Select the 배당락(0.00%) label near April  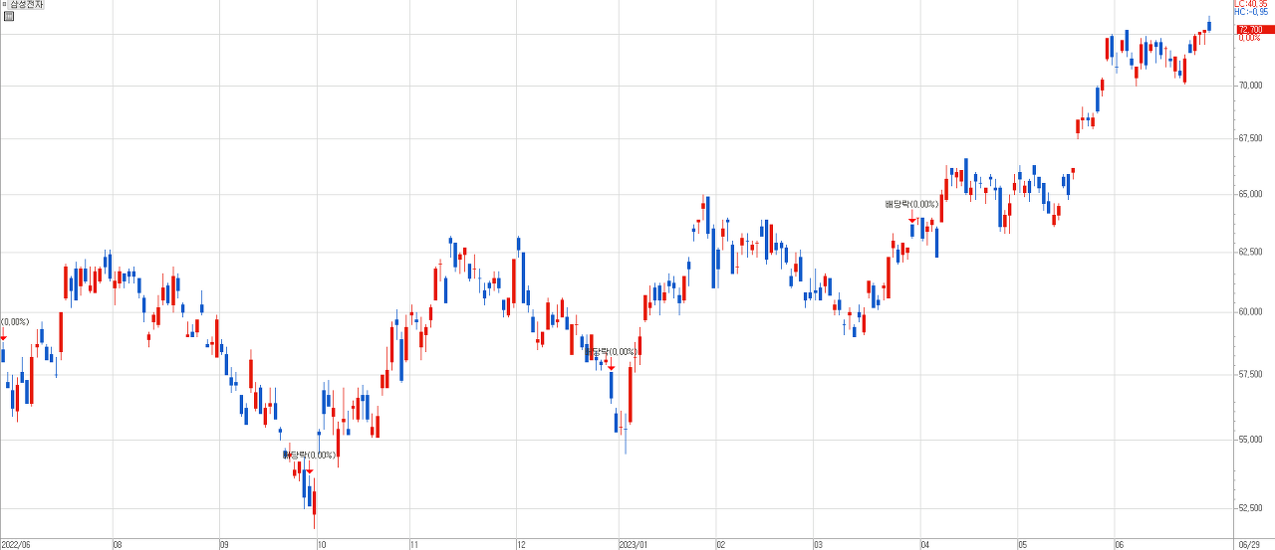pos(911,204)
